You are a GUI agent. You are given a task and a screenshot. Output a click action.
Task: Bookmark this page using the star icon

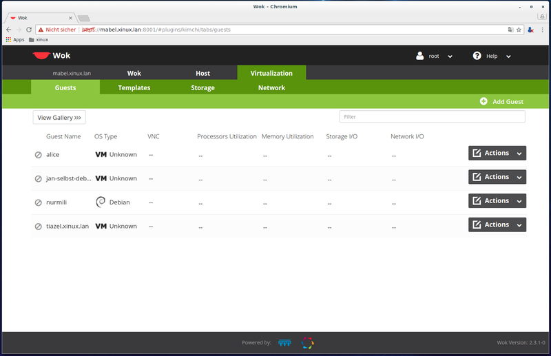[519, 30]
